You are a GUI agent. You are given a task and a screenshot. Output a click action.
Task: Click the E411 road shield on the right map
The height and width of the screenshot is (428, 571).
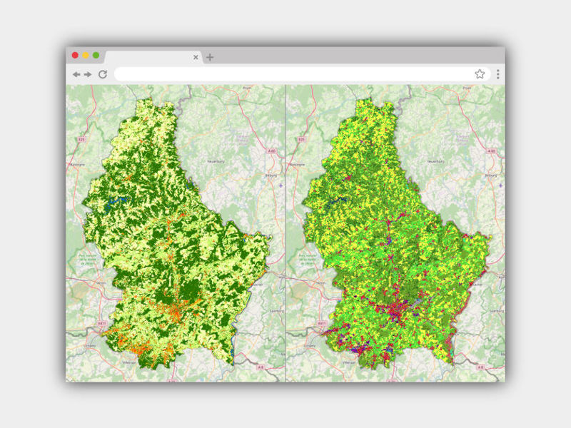322,323
